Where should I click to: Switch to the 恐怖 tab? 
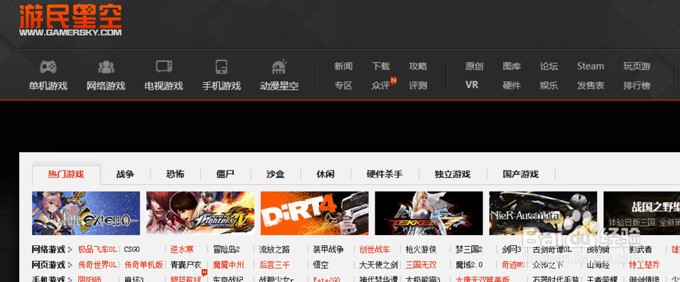pos(175,175)
